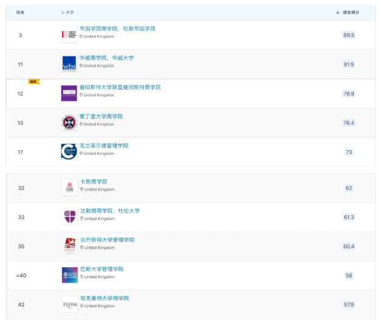The image size is (380, 320).
Task: Click location pin under 巴斯大学管理学院
Action: (x=82, y=276)
